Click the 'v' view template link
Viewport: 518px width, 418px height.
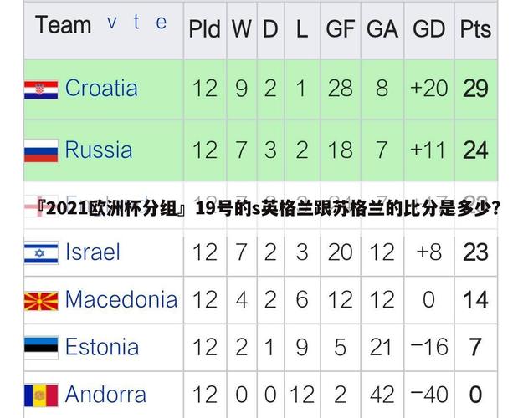112,23
